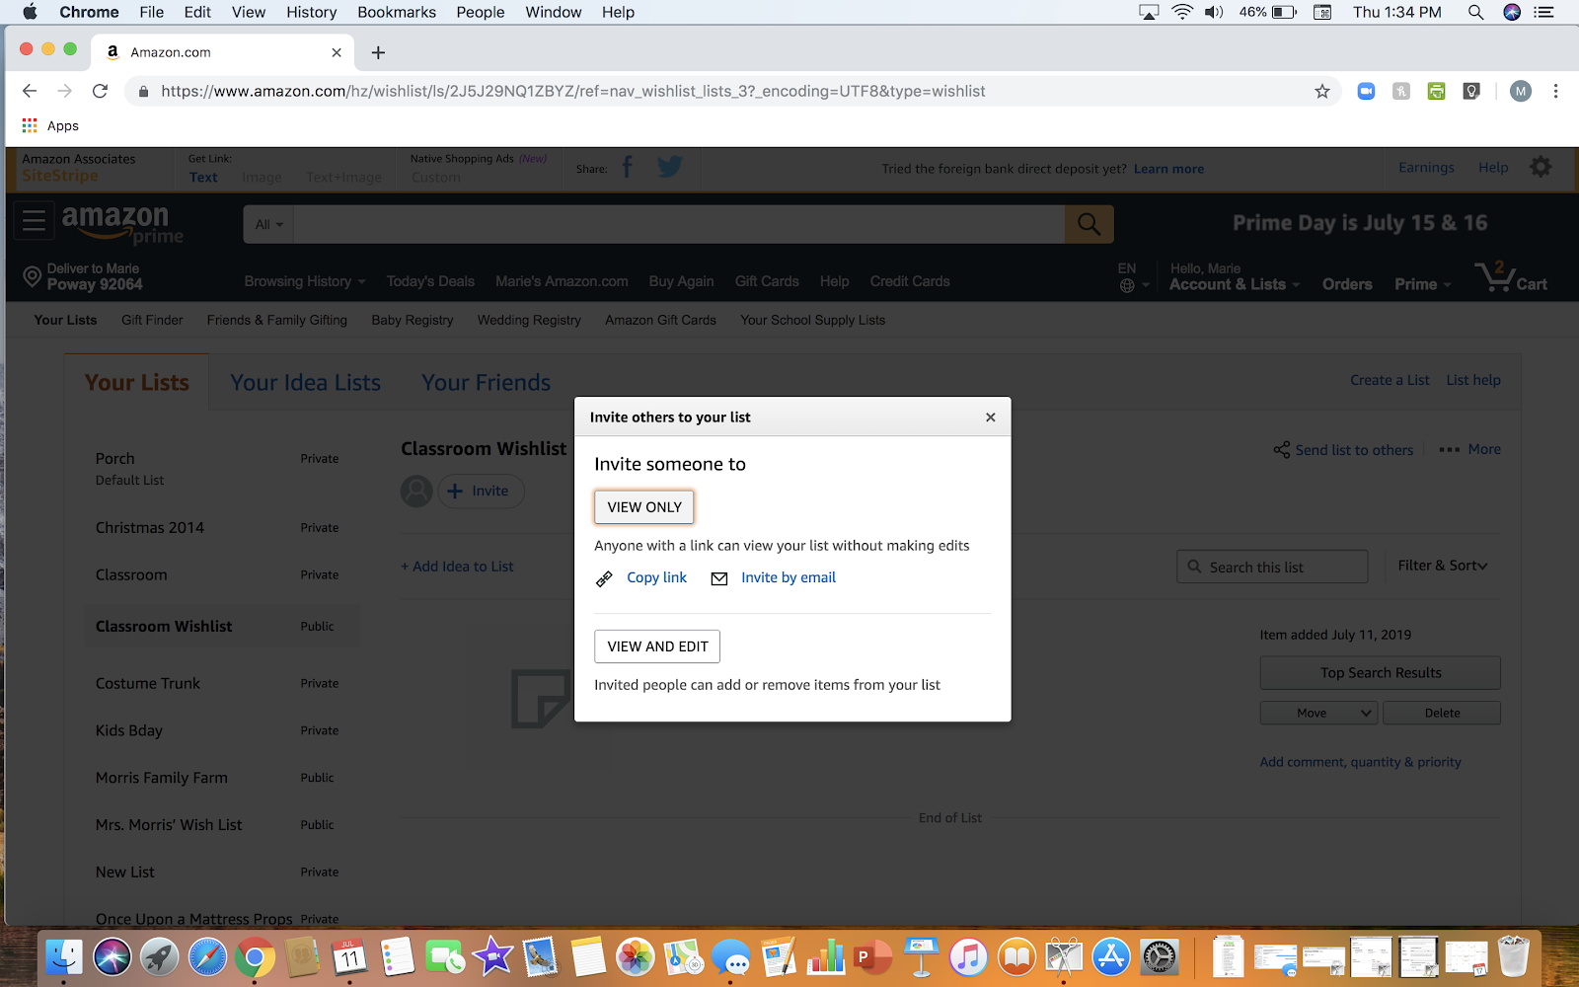This screenshot has width=1579, height=987.
Task: Select the VIEW AND EDIT option
Action: [x=657, y=646]
